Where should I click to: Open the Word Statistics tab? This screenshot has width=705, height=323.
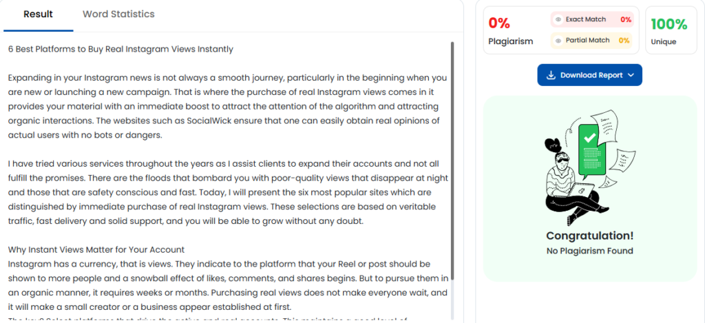coord(118,14)
